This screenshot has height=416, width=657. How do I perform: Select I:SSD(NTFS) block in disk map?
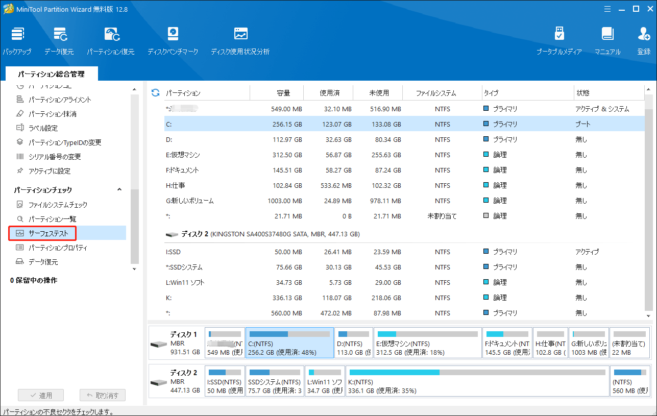tap(225, 381)
